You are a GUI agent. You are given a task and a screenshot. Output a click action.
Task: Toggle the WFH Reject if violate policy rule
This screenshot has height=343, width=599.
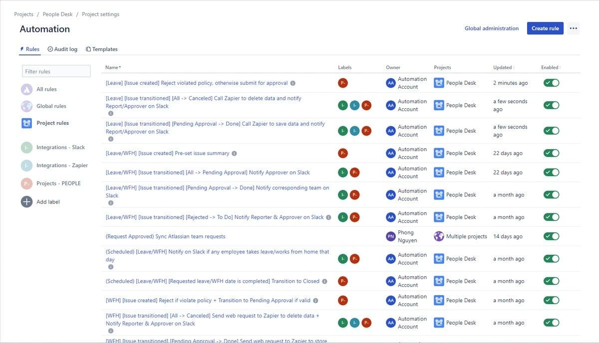(x=551, y=301)
